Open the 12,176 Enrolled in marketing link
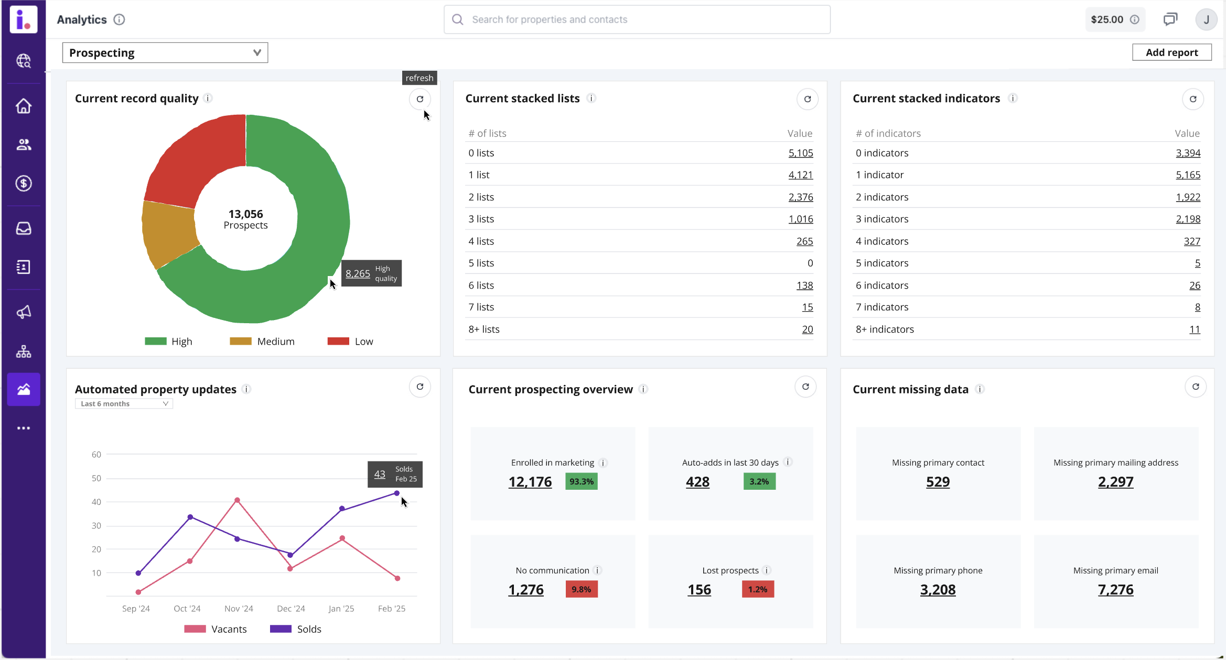Viewport: 1226px width, 660px height. pos(530,481)
